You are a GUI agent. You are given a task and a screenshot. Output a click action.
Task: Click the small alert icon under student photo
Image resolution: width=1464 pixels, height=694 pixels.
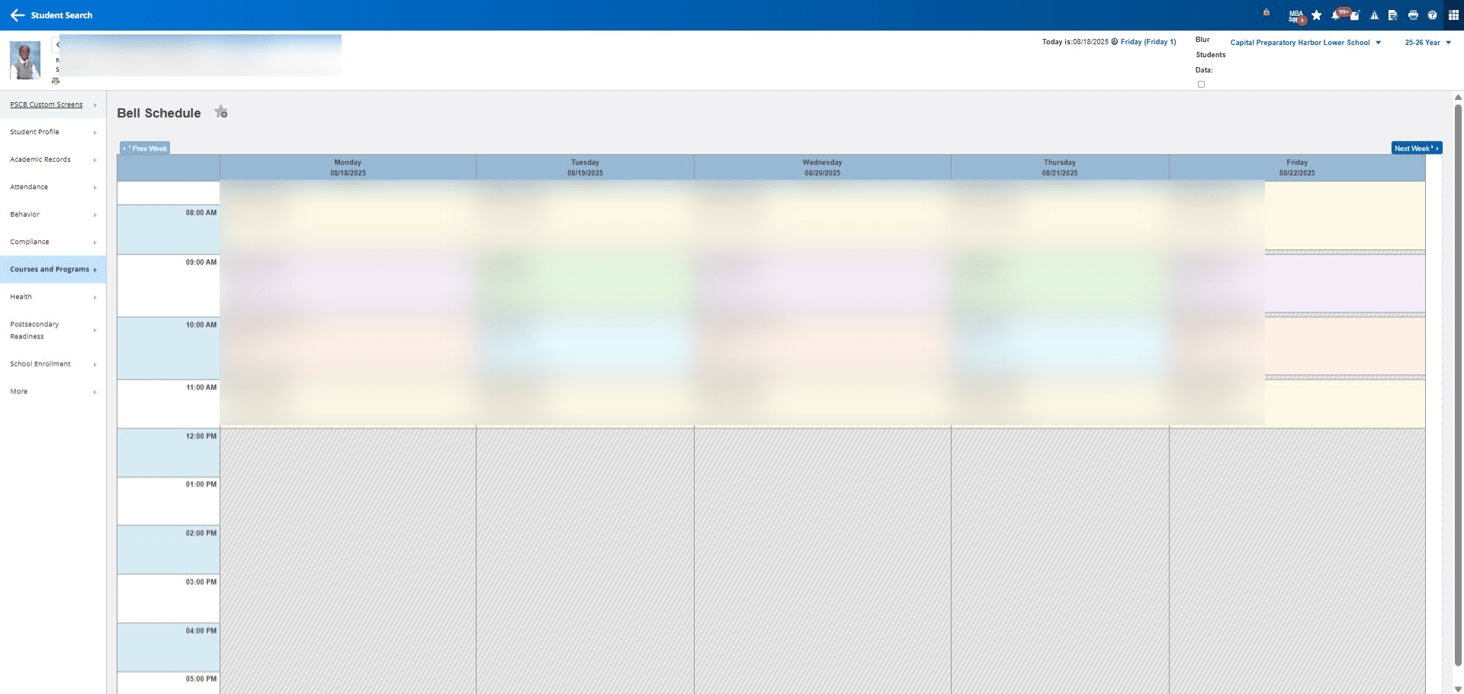pyautogui.click(x=55, y=81)
